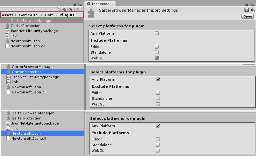Image resolution: width=256 pixels, height=156 pixels.
Task: Enable Standalone under Include Platforms
Action: (x=156, y=52)
